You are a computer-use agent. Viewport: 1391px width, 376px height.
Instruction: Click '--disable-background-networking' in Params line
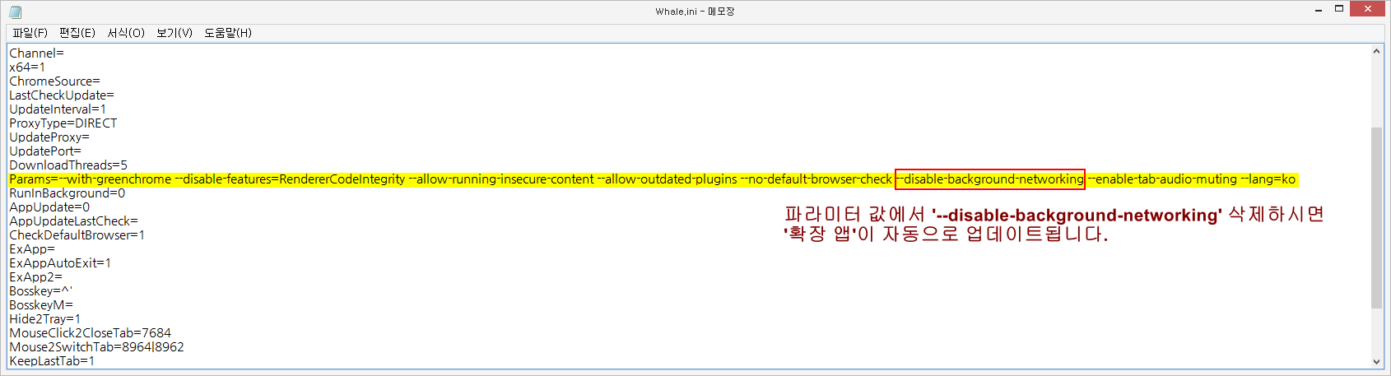pyautogui.click(x=990, y=179)
